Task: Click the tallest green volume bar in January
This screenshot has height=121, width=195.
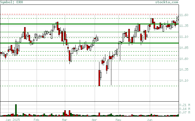Action: click(x=16, y=110)
